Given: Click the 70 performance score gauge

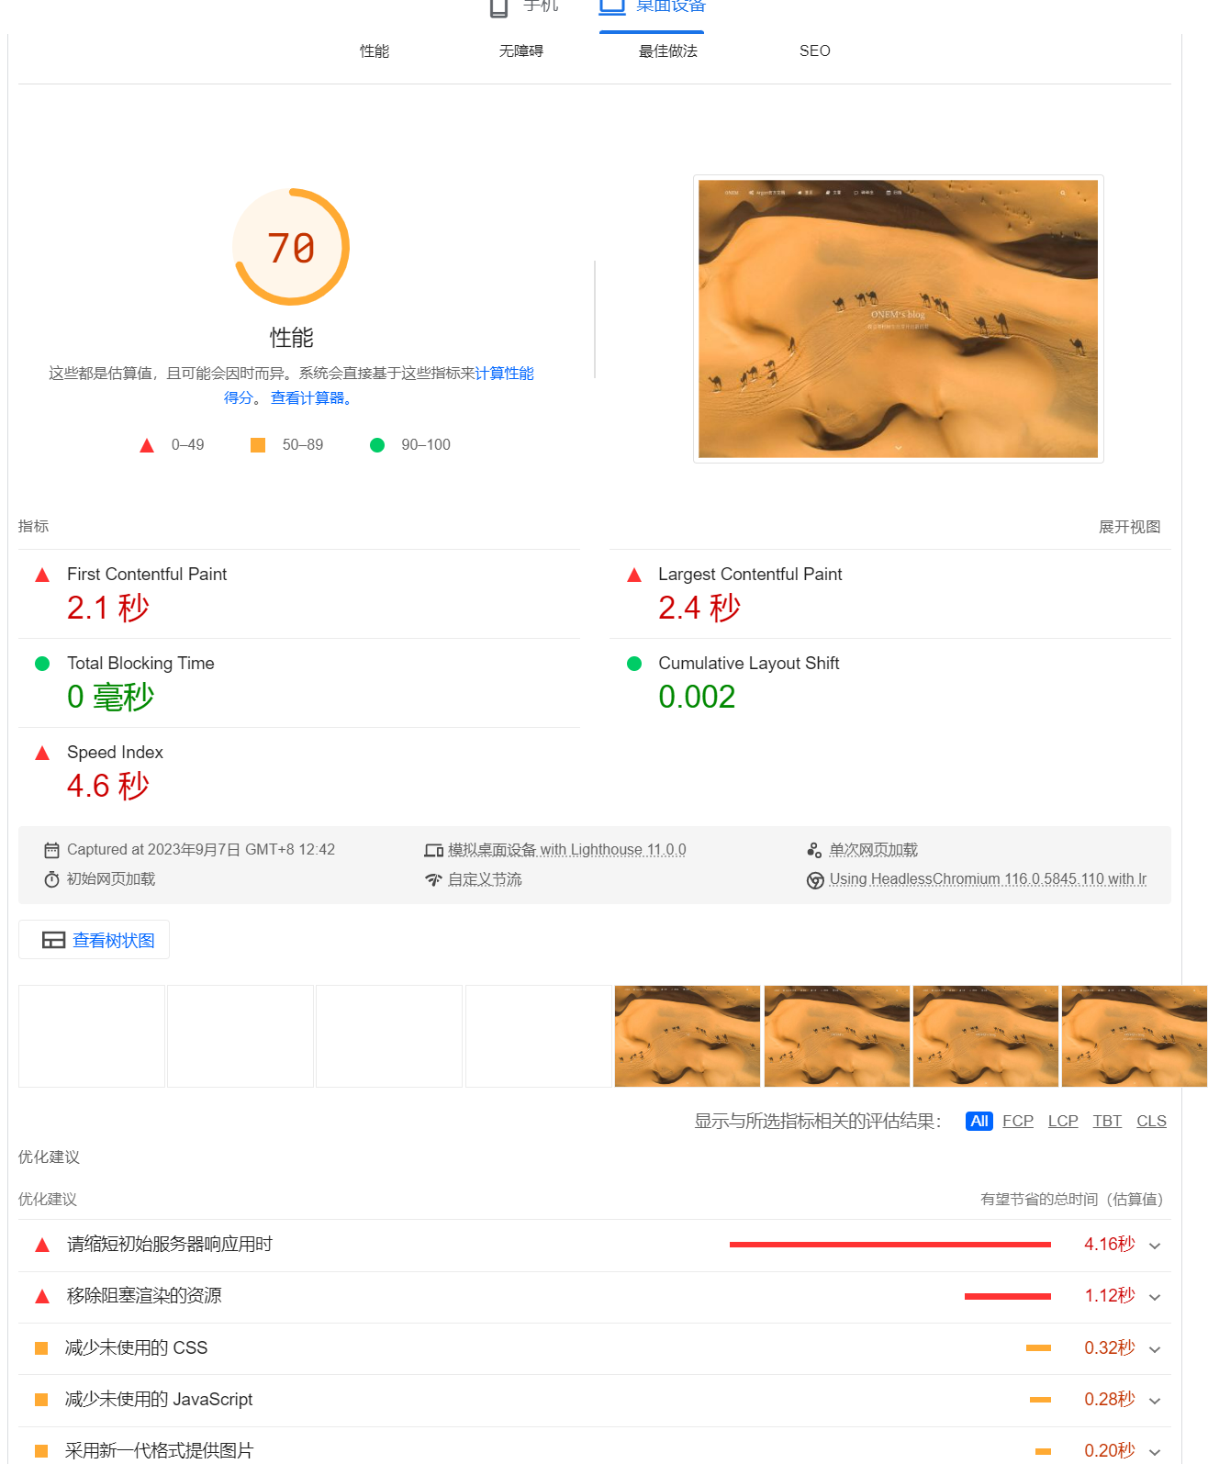Looking at the screenshot, I should point(292,248).
